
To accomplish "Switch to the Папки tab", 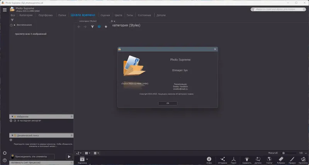I will (x=62, y=15).
